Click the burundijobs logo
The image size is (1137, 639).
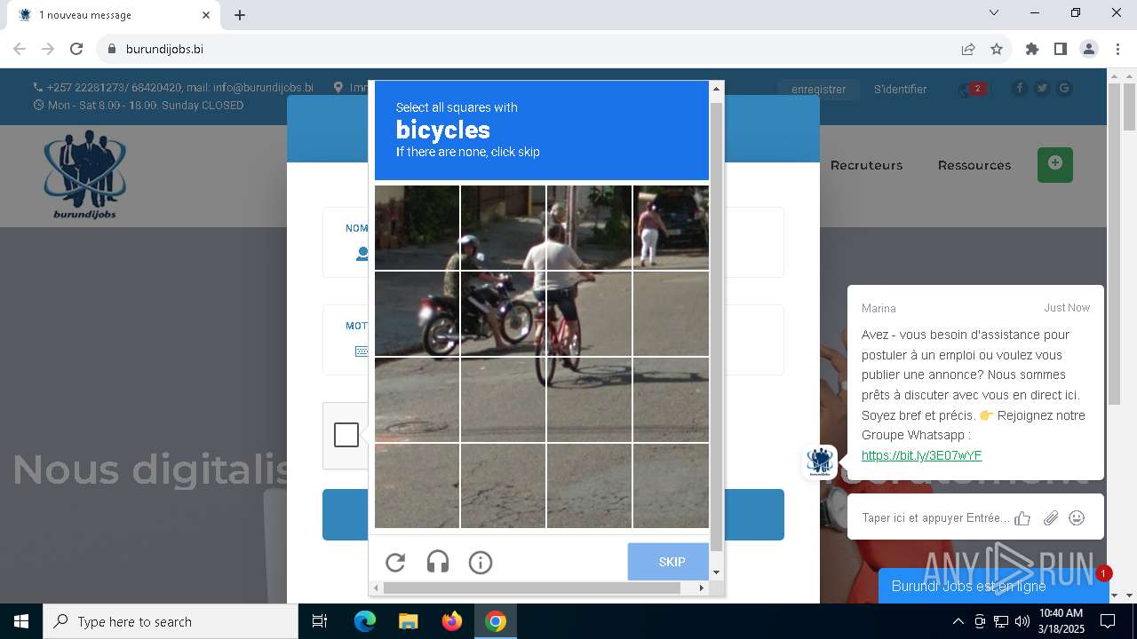(x=84, y=174)
